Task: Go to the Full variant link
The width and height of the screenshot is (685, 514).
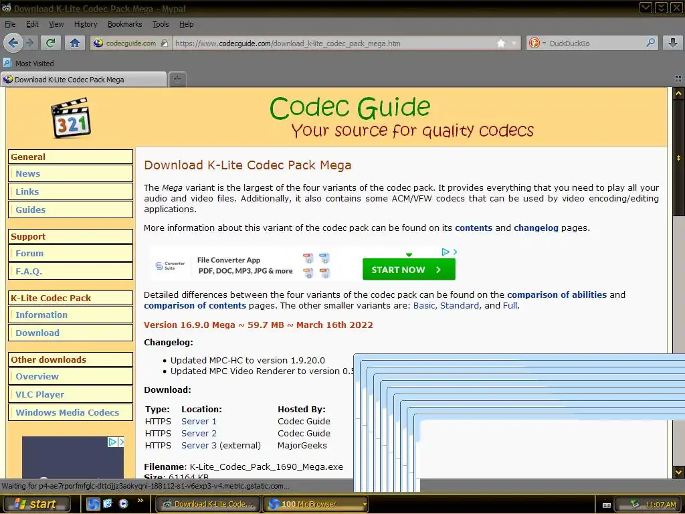Action: [x=510, y=305]
